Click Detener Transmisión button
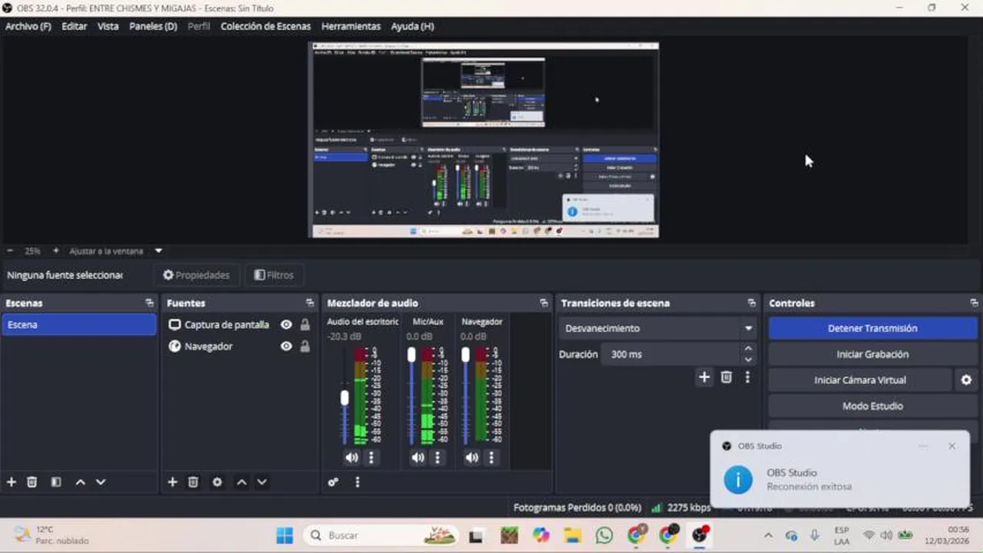The height and width of the screenshot is (553, 983). tap(873, 329)
